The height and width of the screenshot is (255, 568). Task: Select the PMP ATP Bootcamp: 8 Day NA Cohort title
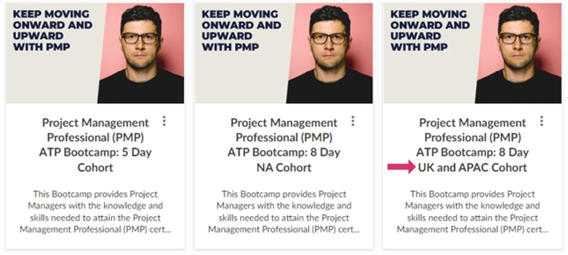283,144
